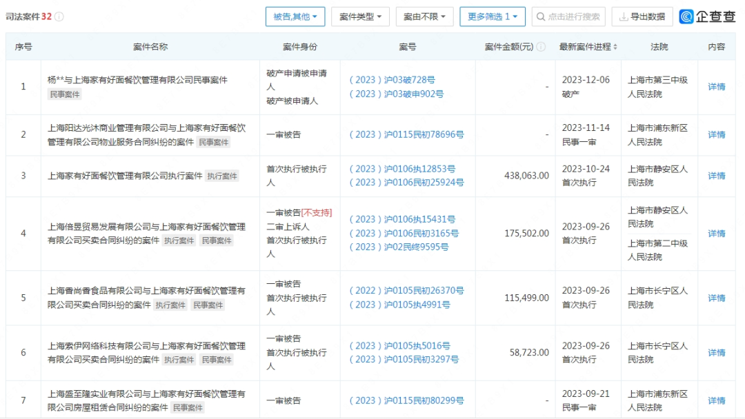Open 详情 for row 3 执行案件

coord(717,176)
